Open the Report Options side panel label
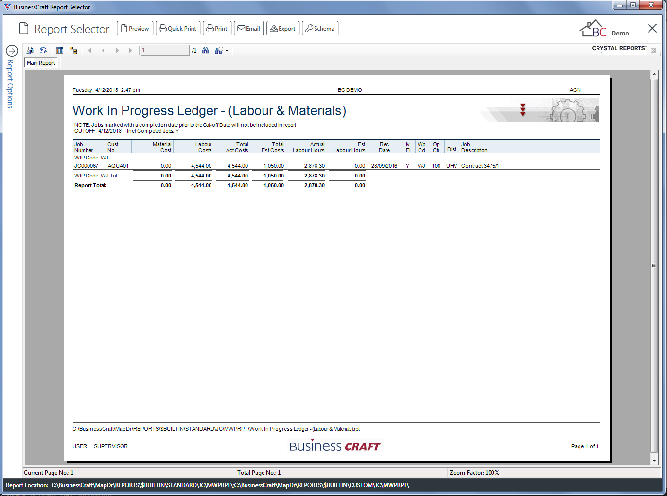The width and height of the screenshot is (667, 496). 10,84
